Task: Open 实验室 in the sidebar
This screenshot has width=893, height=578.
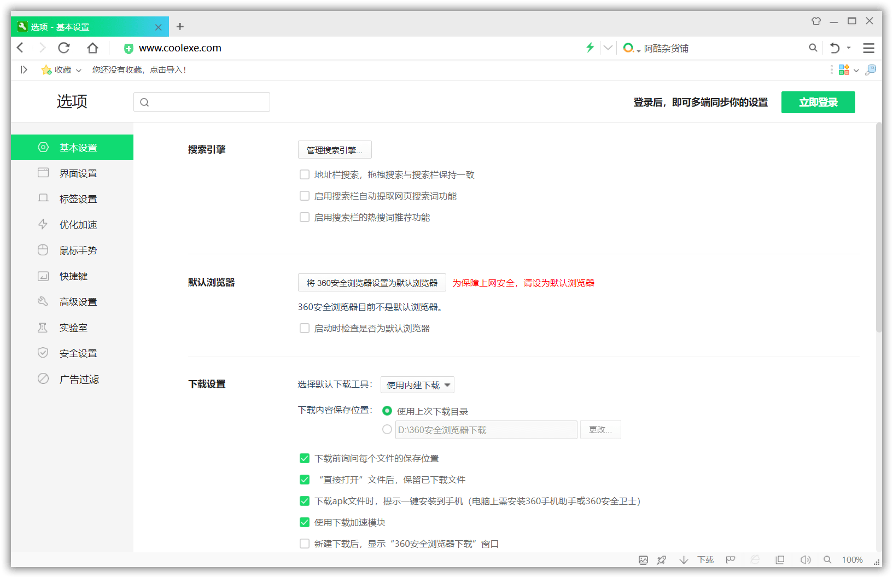Action: [72, 327]
